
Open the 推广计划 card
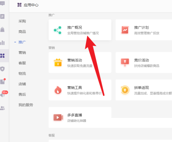(x=144, y=30)
